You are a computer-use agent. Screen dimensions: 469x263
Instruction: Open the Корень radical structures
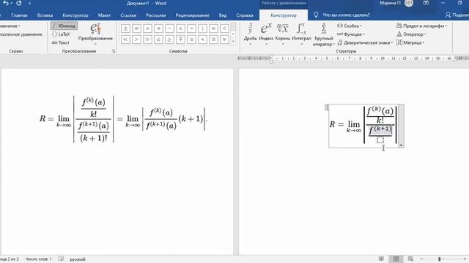point(283,34)
